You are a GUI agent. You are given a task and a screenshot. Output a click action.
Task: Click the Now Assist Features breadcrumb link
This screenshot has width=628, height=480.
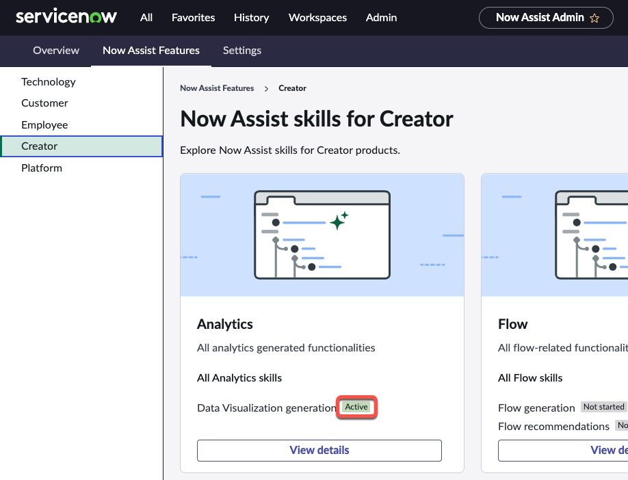pos(217,88)
